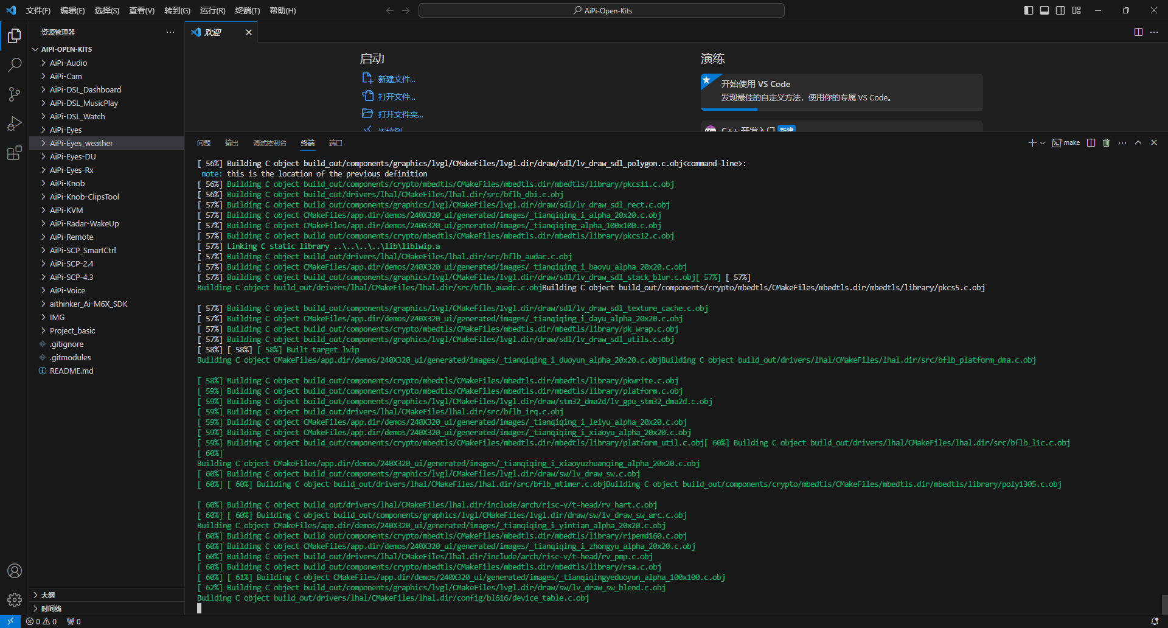Image resolution: width=1168 pixels, height=628 pixels.
Task: Switch to the Ports panel tab
Action: click(x=336, y=143)
